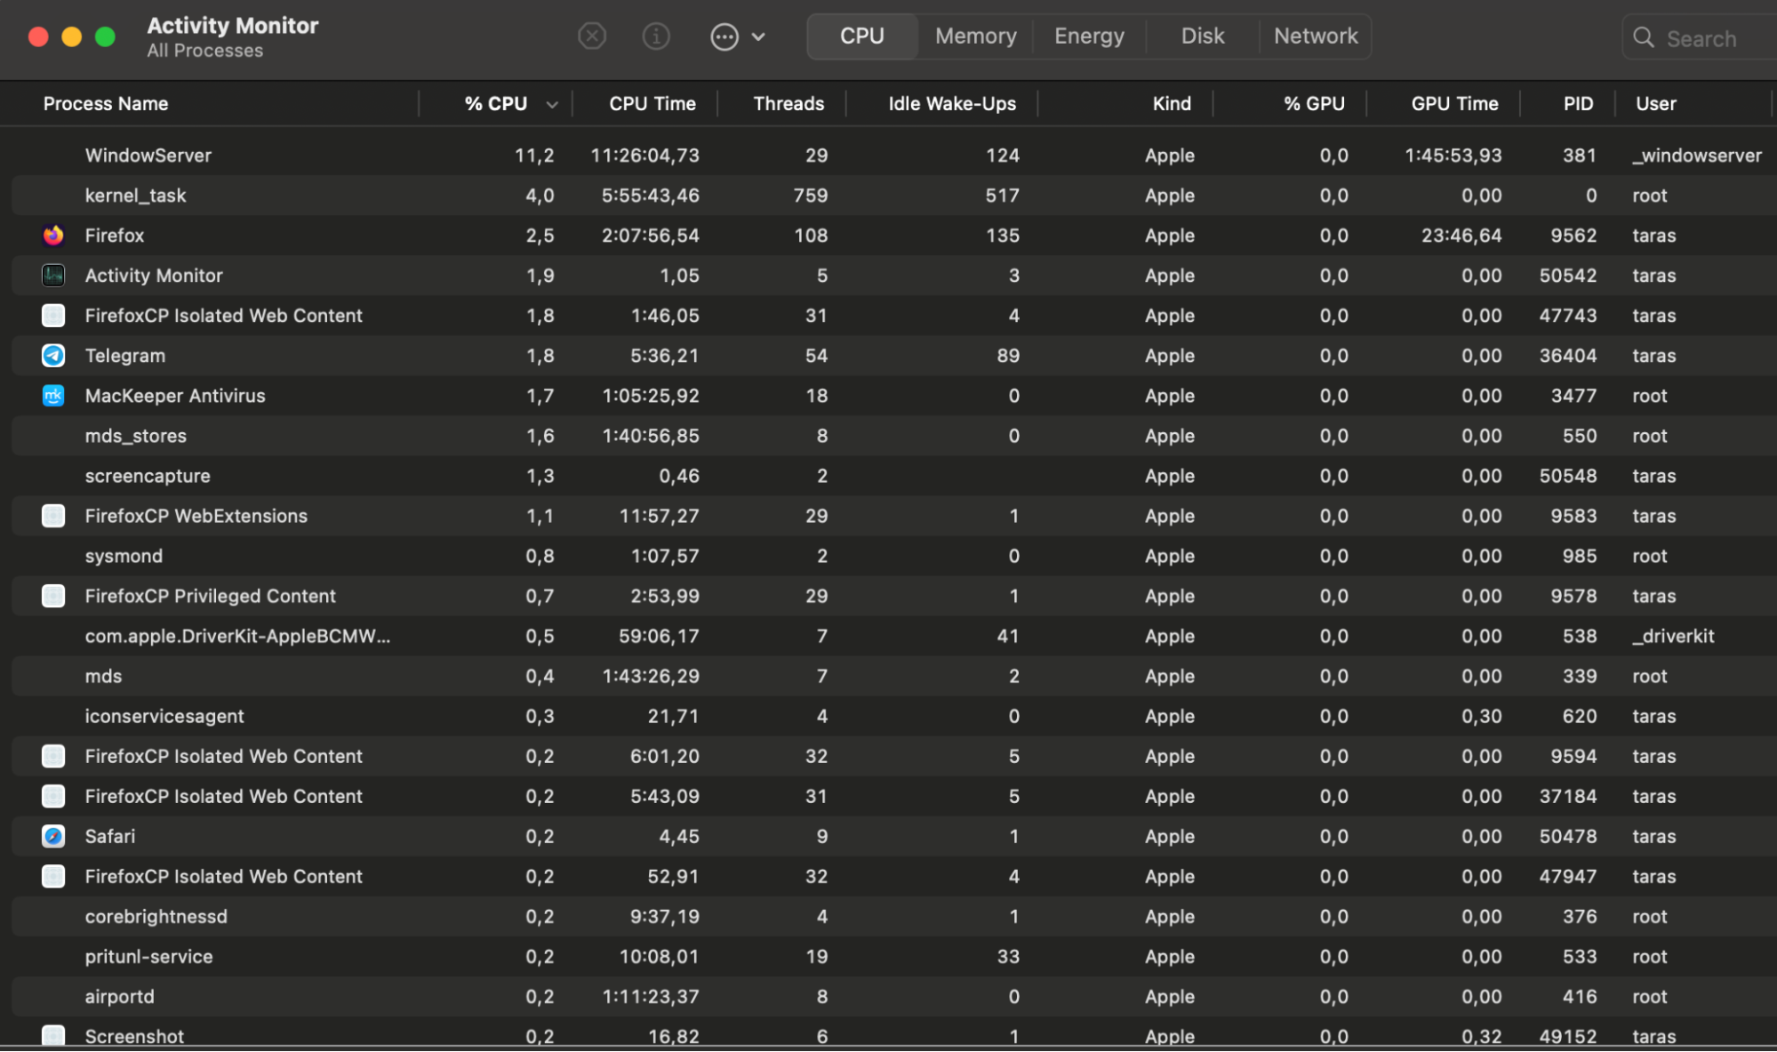
Task: Open the ellipsis options menu in the toolbar
Action: pos(724,36)
